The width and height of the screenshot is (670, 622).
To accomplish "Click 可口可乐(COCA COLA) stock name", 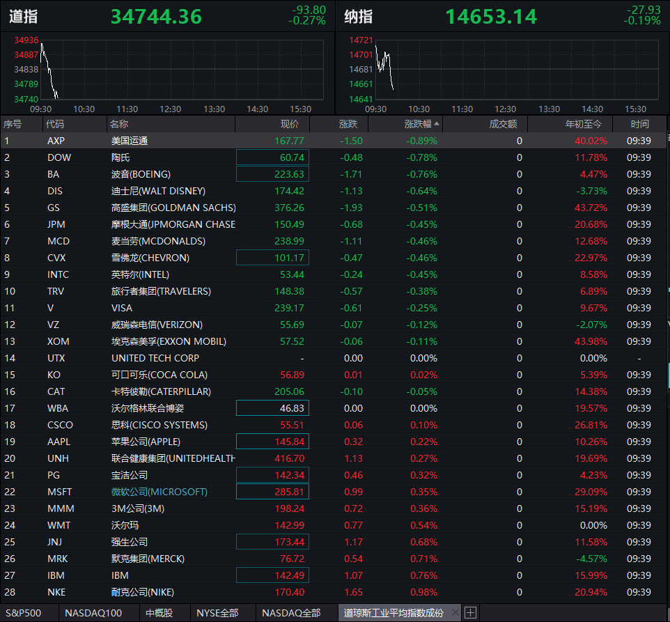I will pyautogui.click(x=159, y=375).
